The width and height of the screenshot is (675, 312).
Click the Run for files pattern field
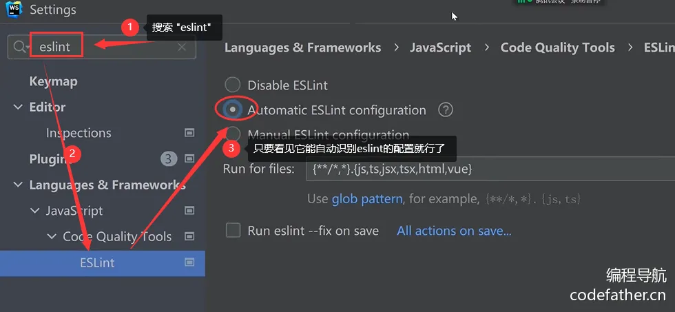(490, 169)
